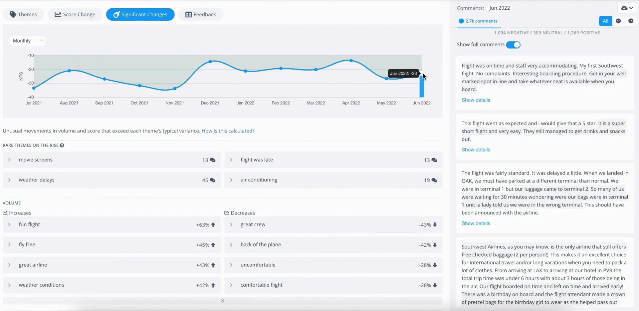Screen dimensions: 639x311
Task: Click comments icon on flight was late
Action: point(434,160)
